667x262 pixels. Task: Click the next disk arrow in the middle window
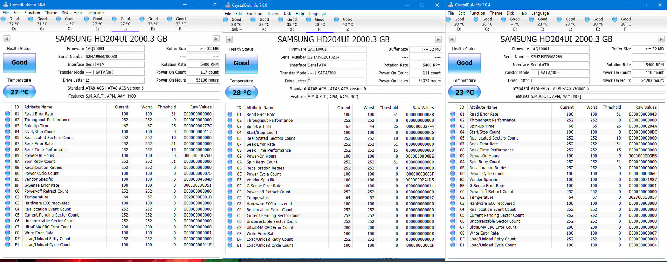[438, 40]
